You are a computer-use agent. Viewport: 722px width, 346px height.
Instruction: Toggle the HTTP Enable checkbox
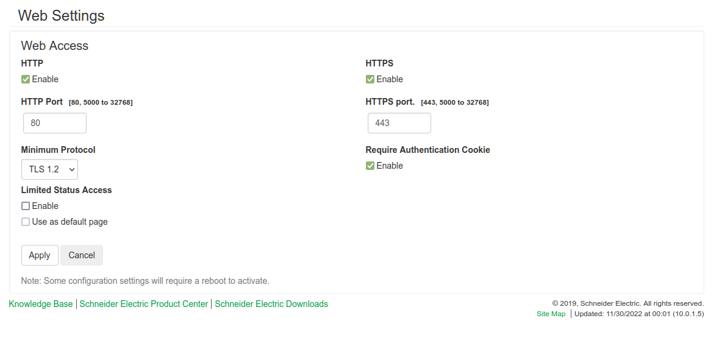click(26, 79)
